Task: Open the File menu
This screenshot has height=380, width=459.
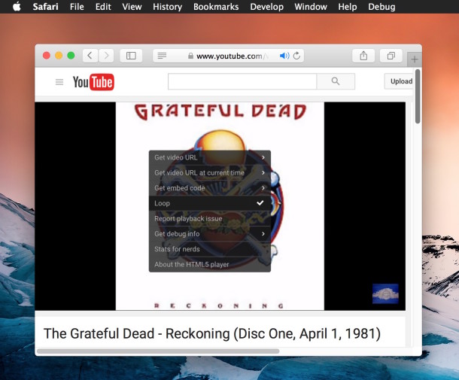Action: pyautogui.click(x=77, y=7)
